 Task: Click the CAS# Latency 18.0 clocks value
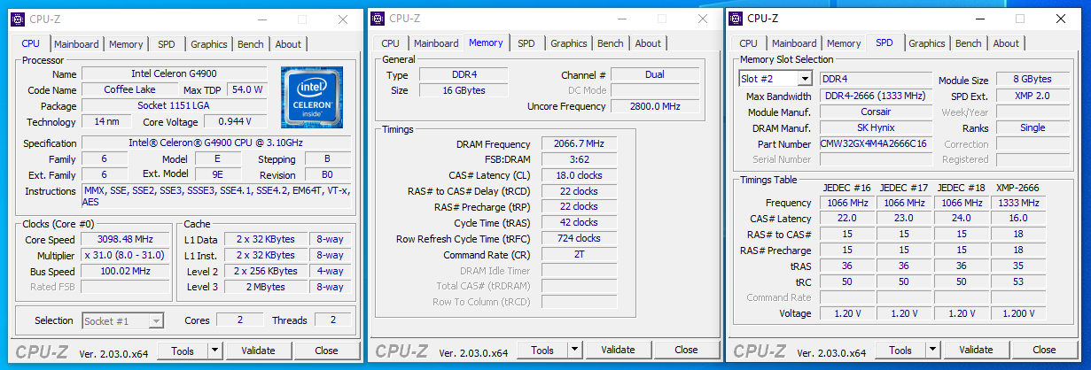(579, 175)
